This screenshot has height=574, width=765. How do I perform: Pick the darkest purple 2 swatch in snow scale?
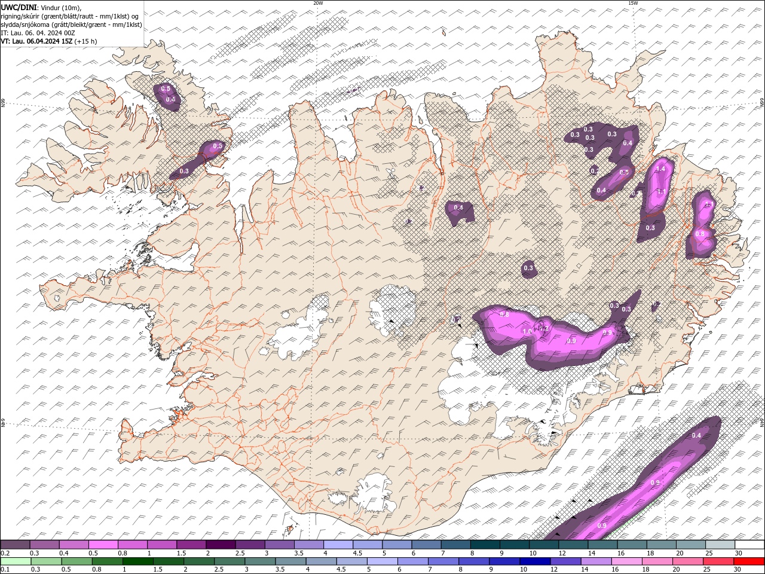click(x=220, y=545)
